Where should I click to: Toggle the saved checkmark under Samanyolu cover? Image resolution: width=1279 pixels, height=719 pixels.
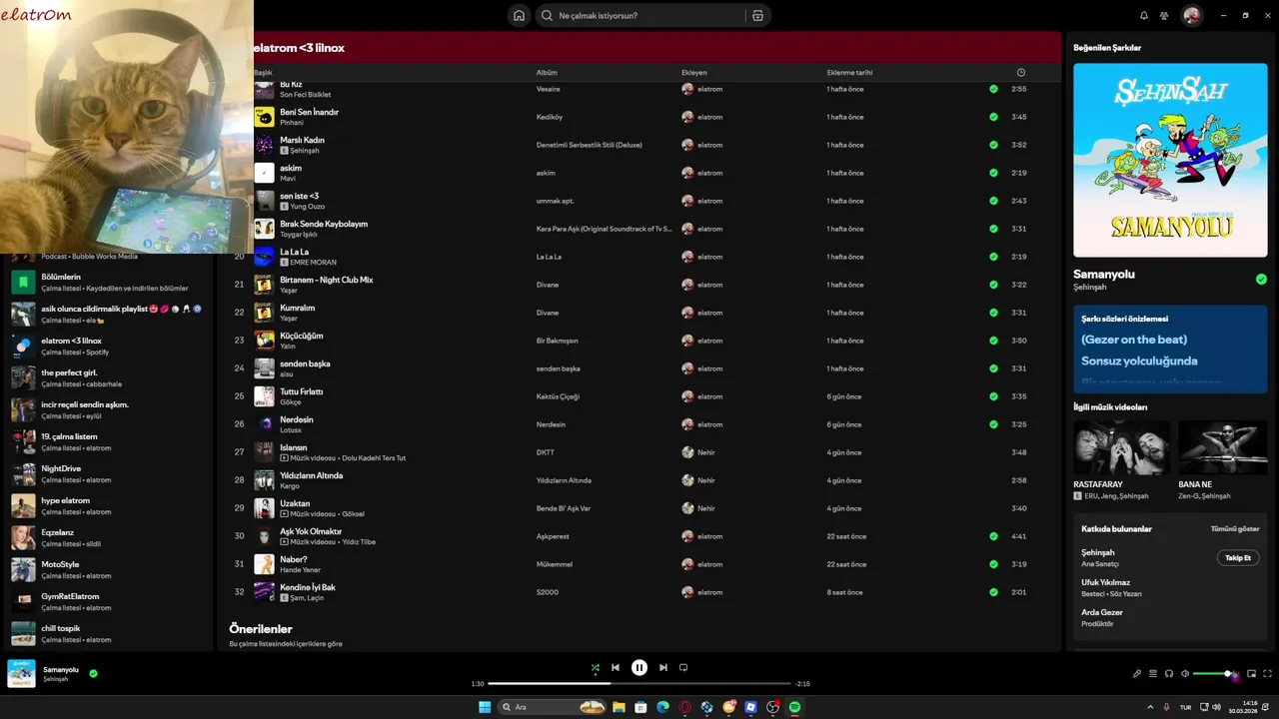point(1261,280)
